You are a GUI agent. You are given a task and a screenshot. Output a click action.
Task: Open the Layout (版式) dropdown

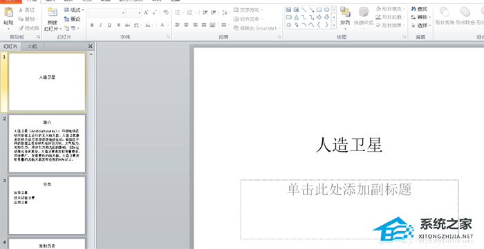74,10
